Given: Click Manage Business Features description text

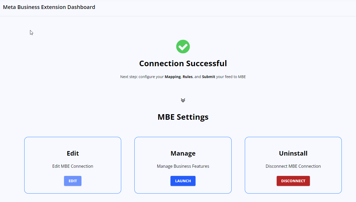Looking at the screenshot, I should 183,166.
